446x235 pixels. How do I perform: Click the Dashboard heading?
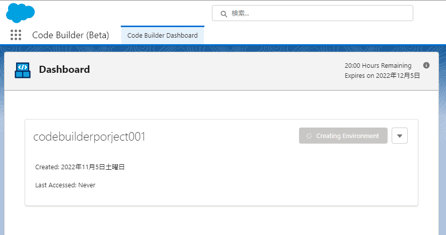click(64, 69)
